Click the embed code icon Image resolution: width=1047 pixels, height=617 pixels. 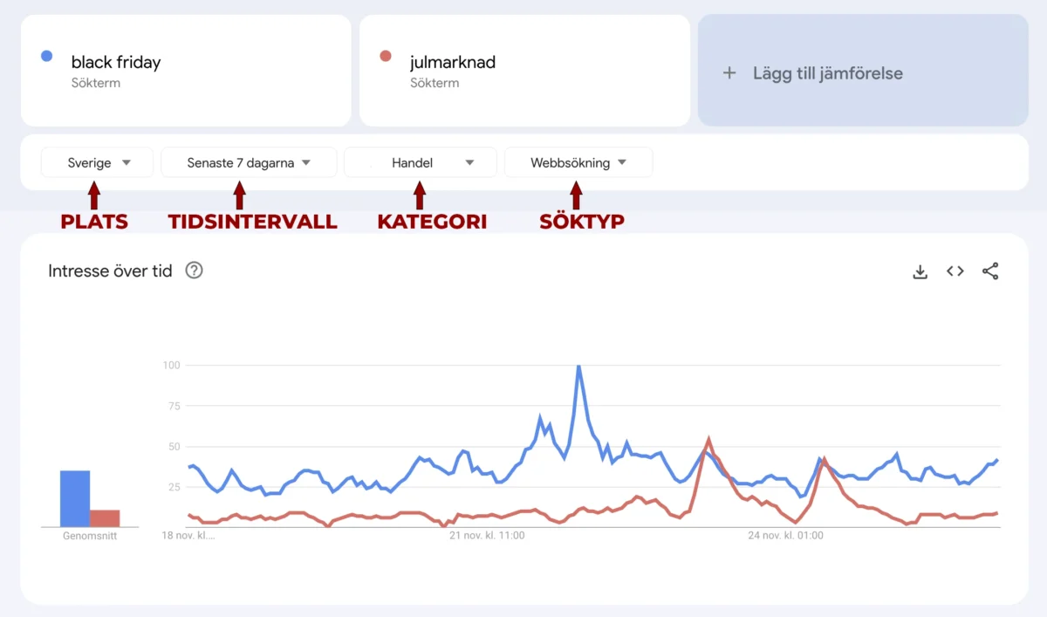pos(955,271)
